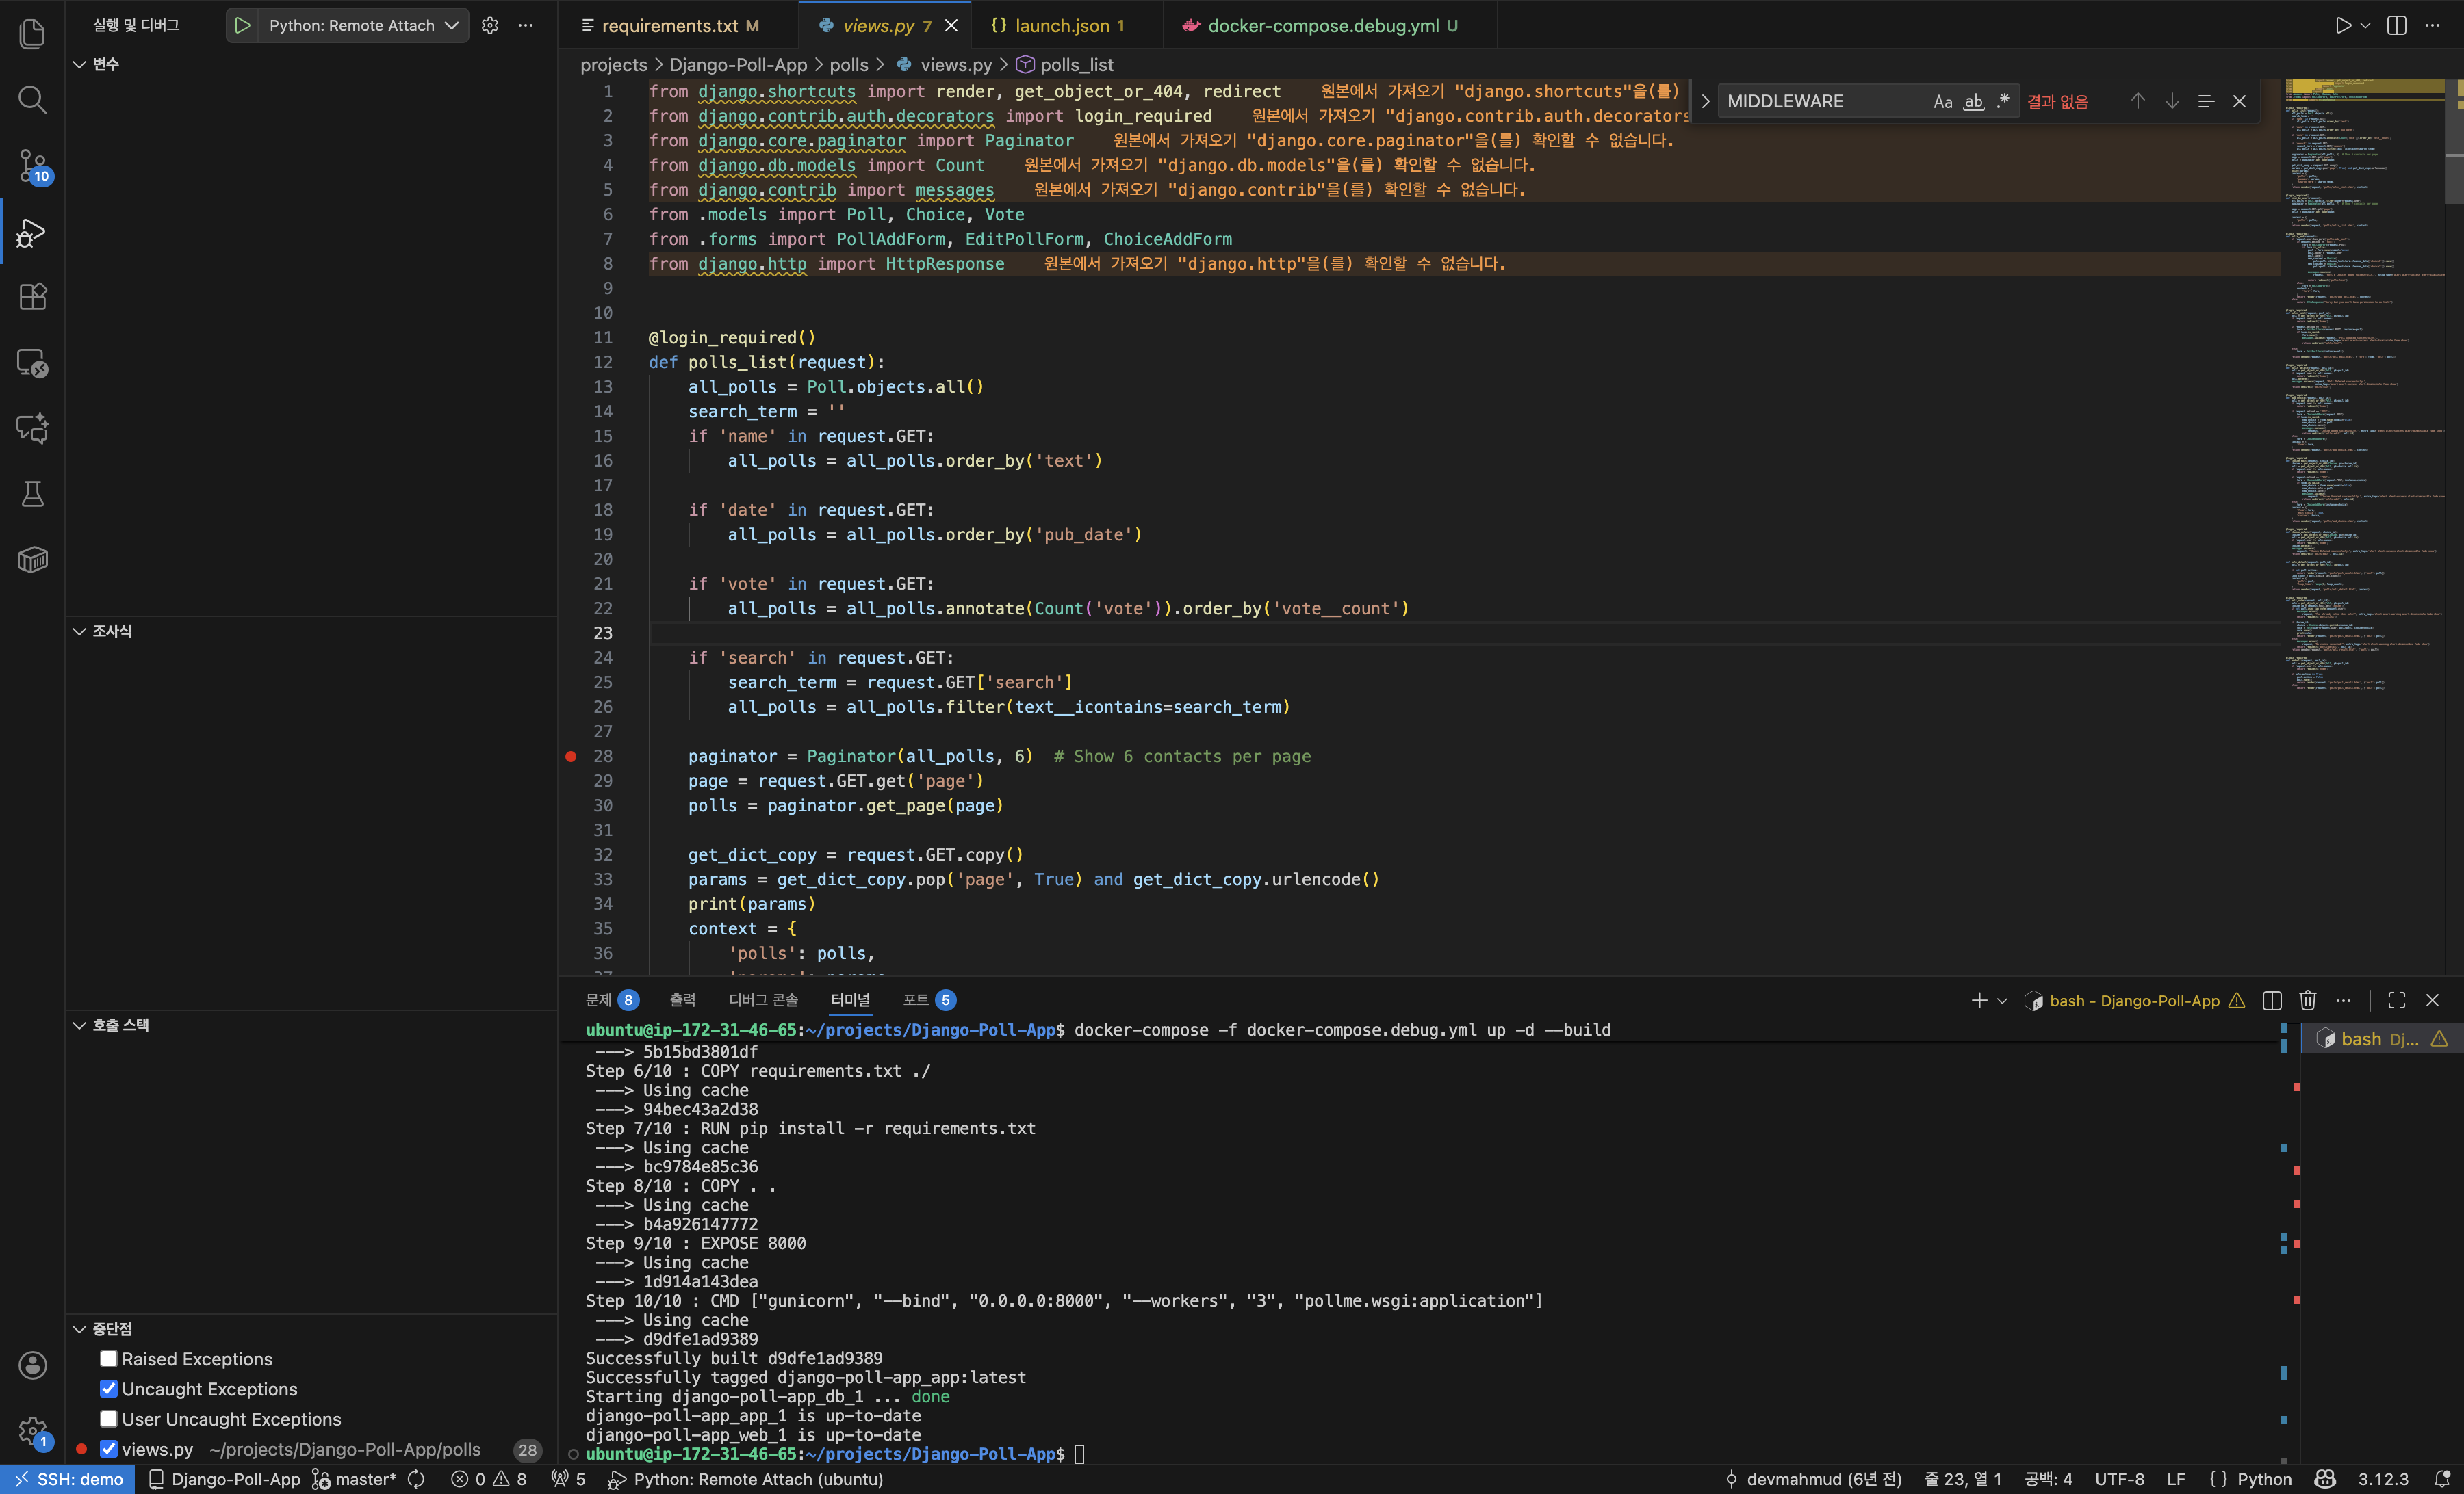2464x1494 pixels.
Task: Click SSH: demo remote indicator
Action: click(68, 1479)
